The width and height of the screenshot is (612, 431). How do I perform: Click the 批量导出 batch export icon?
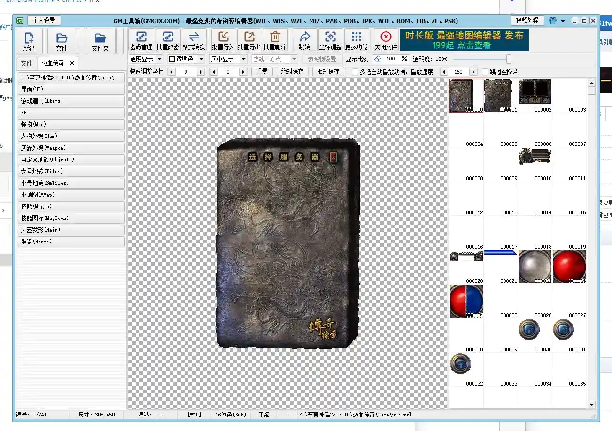tap(249, 40)
